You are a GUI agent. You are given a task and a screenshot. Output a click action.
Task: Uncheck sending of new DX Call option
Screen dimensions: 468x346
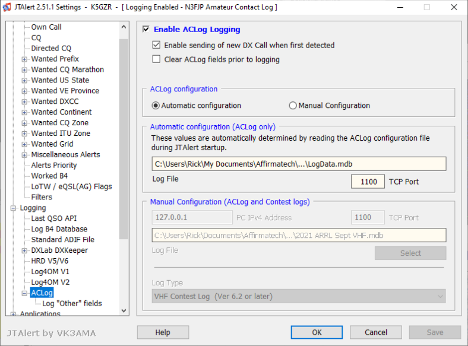click(x=156, y=45)
